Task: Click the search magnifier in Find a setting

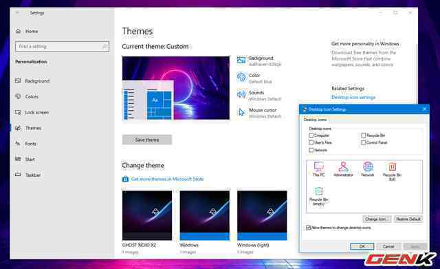Action: point(104,47)
